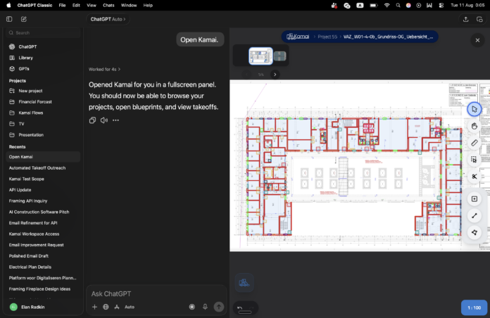Viewport: 490px width, 318px height.
Task: Open the TV project folder
Action: click(43, 124)
